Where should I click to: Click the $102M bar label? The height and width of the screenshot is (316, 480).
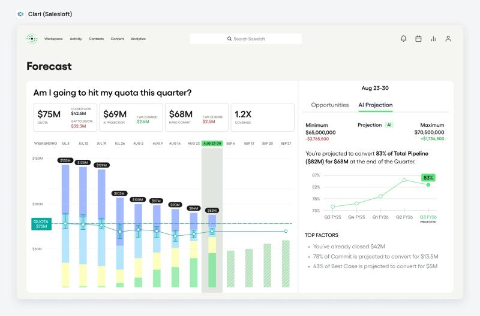pyautogui.click(x=119, y=193)
